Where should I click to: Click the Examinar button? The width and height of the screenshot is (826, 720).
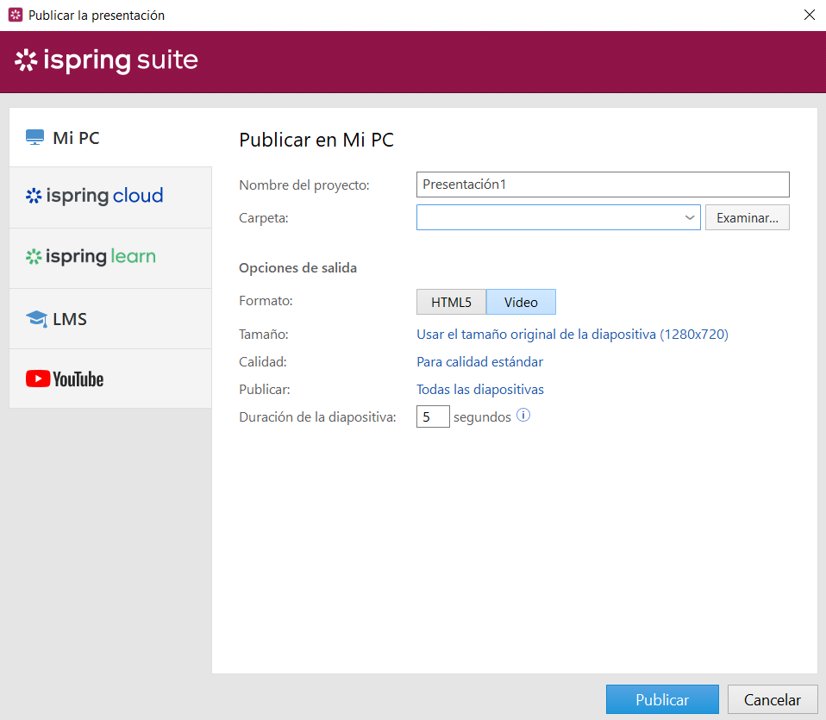point(747,217)
